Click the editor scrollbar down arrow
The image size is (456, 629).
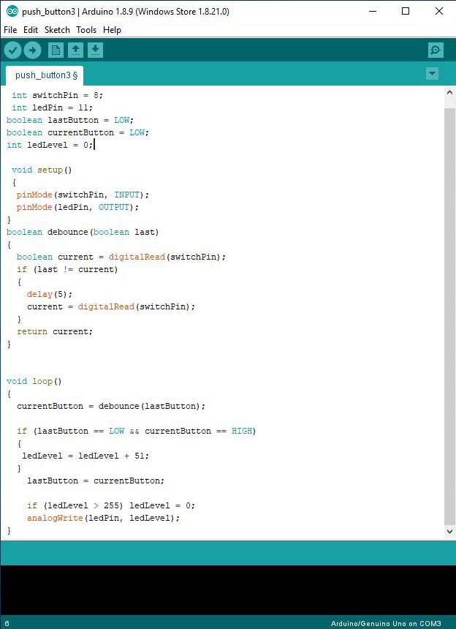(x=449, y=532)
